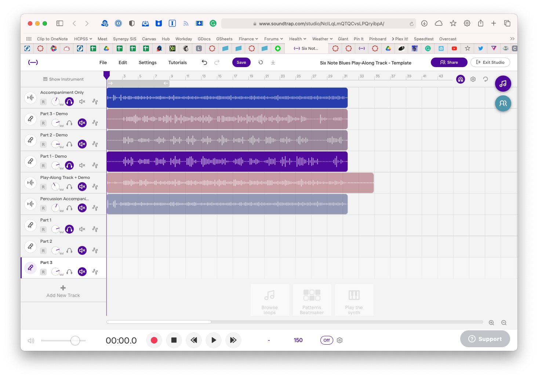Click the red Record button
The width and height of the screenshot is (538, 378).
click(154, 340)
